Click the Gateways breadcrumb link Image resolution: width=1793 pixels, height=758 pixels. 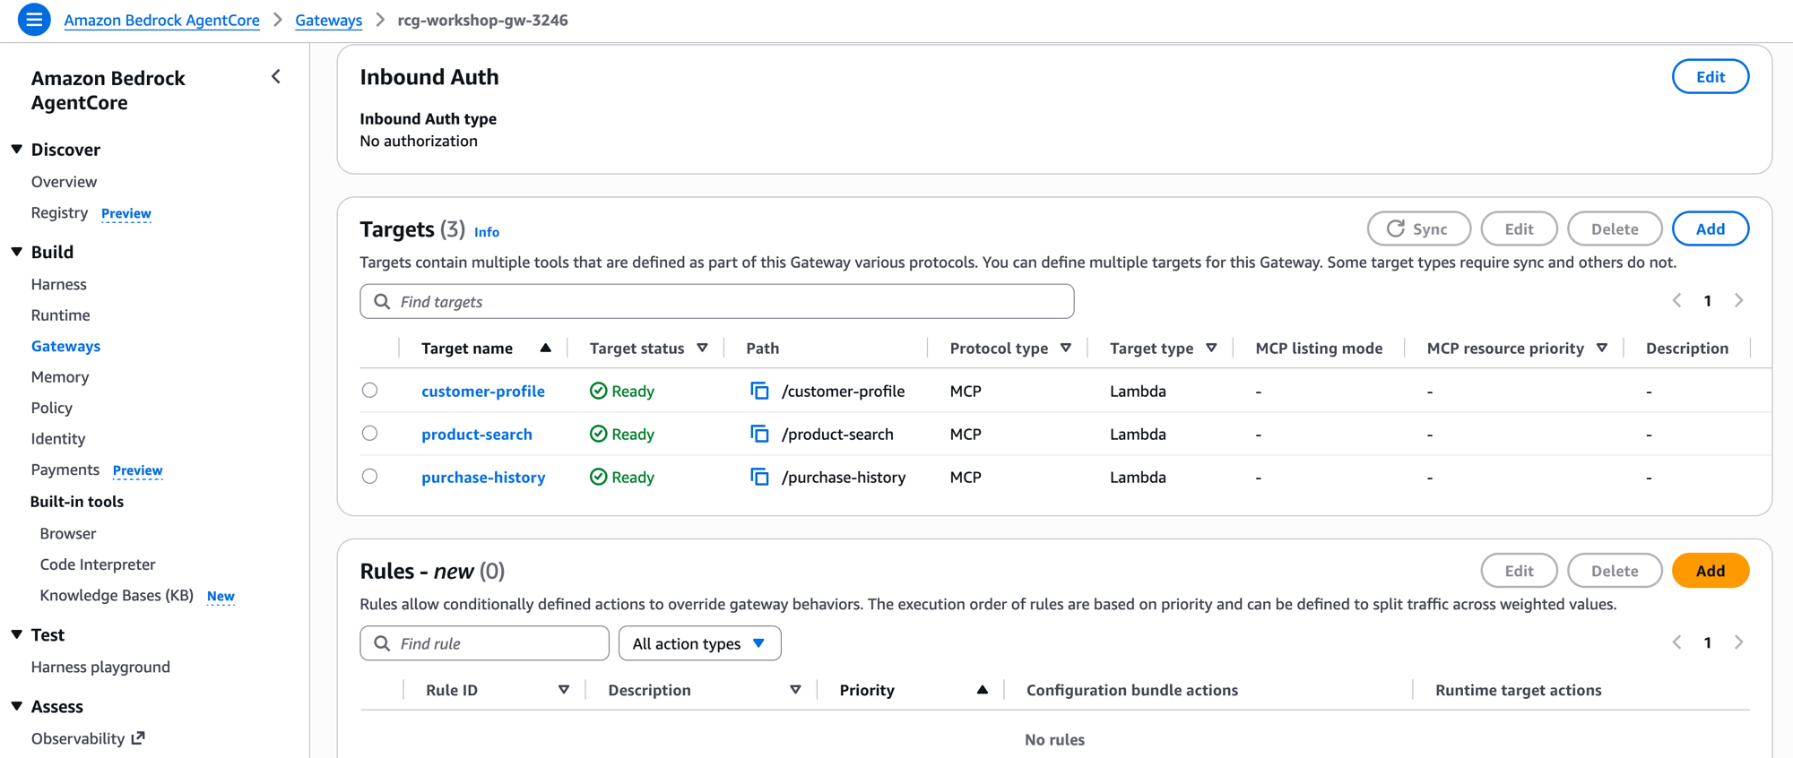click(x=328, y=20)
